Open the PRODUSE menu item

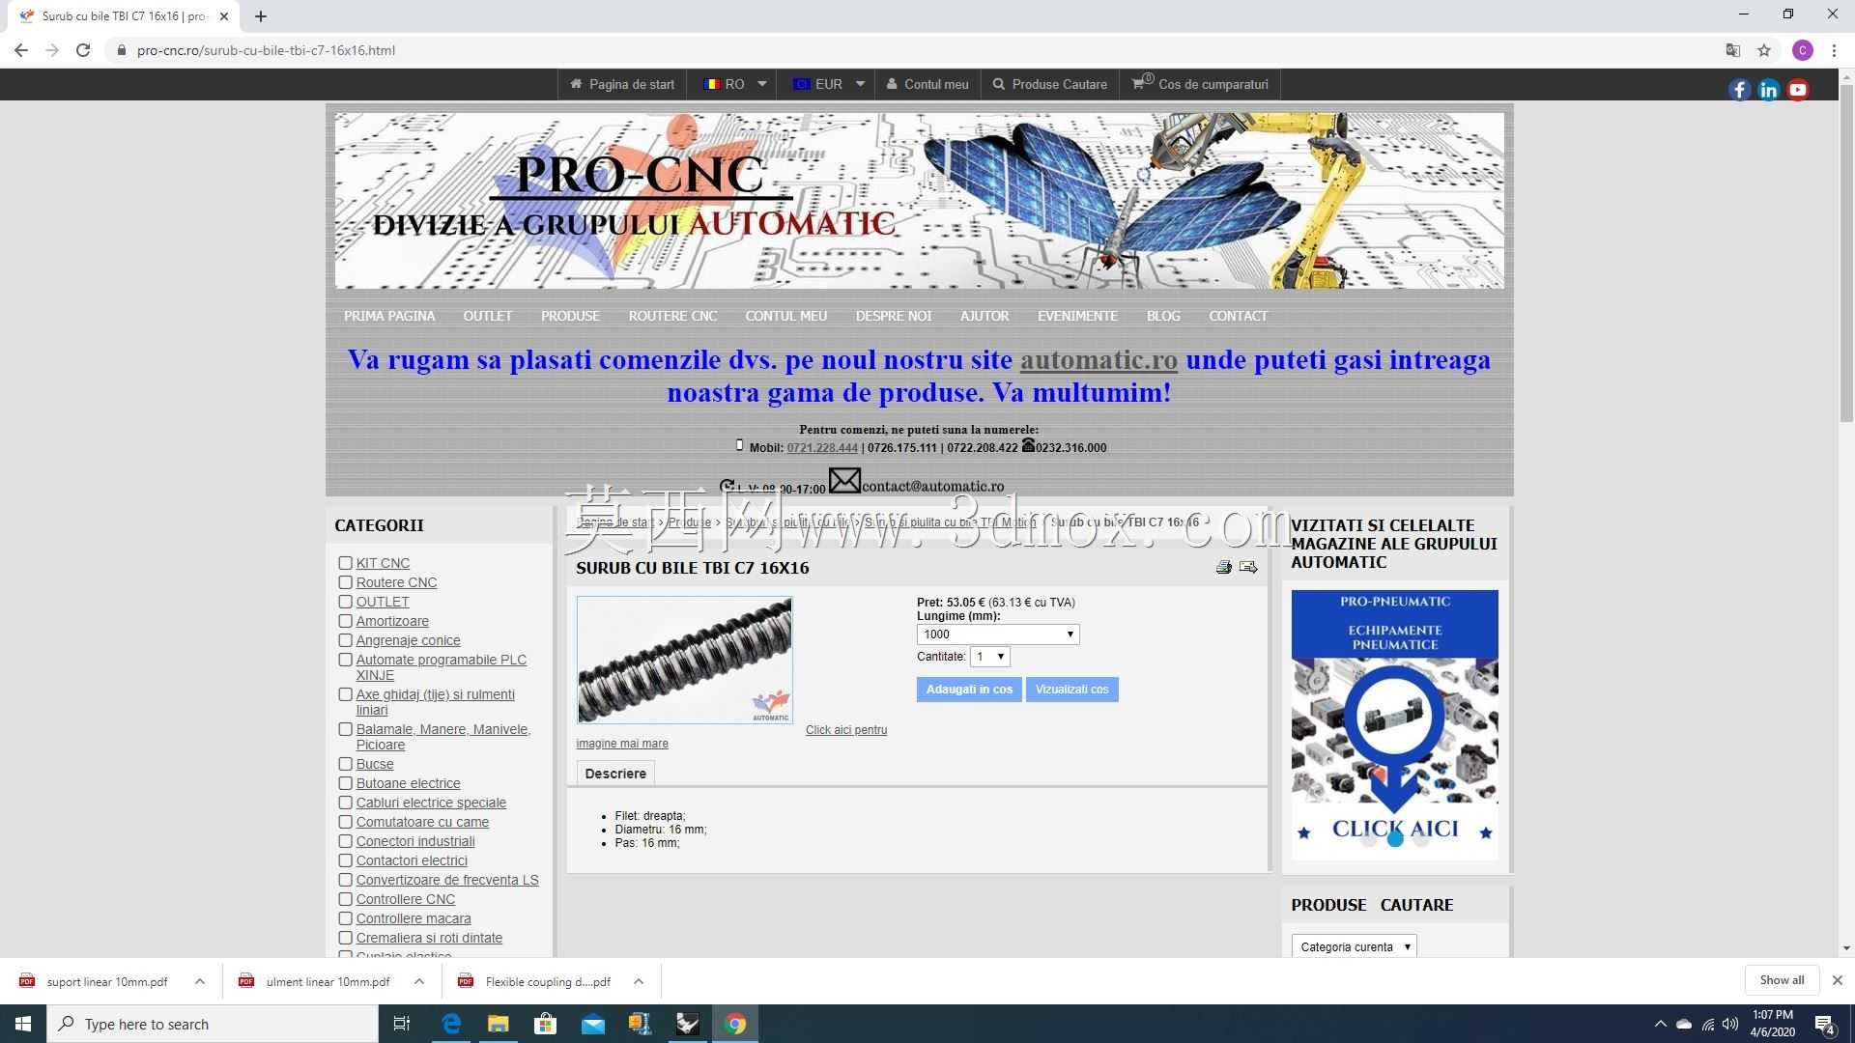pos(570,316)
